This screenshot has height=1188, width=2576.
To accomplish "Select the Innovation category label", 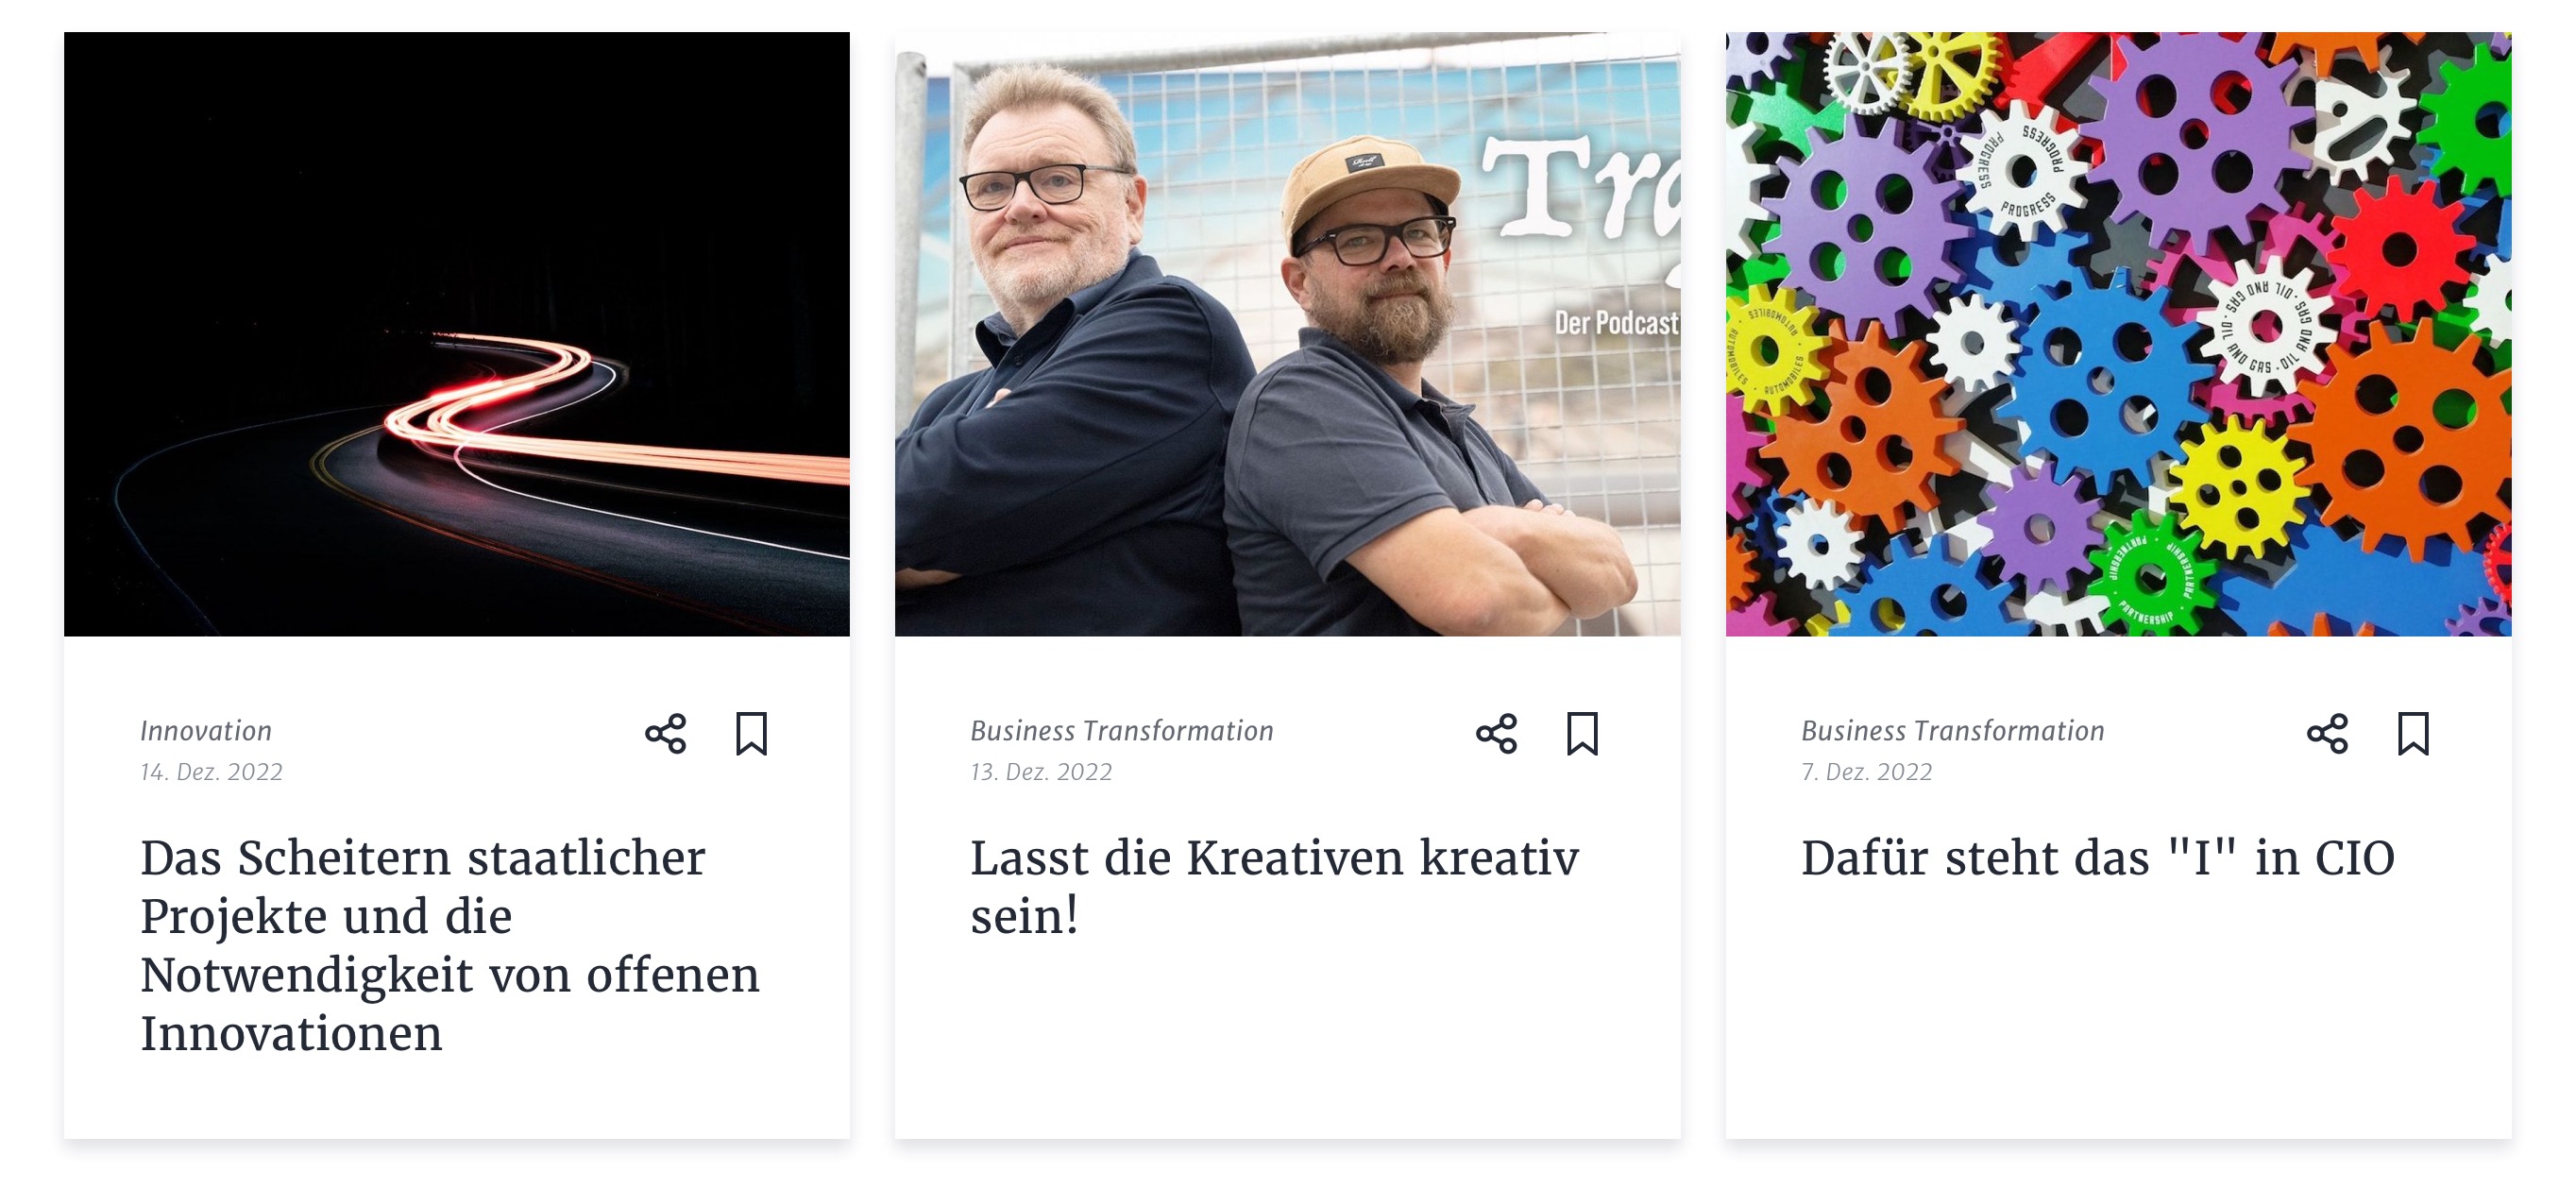I will 206,731.
